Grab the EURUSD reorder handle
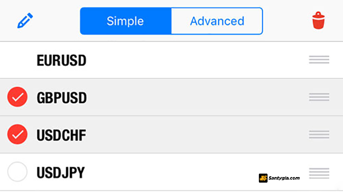Image resolution: width=343 pixels, height=195 pixels. coord(319,59)
